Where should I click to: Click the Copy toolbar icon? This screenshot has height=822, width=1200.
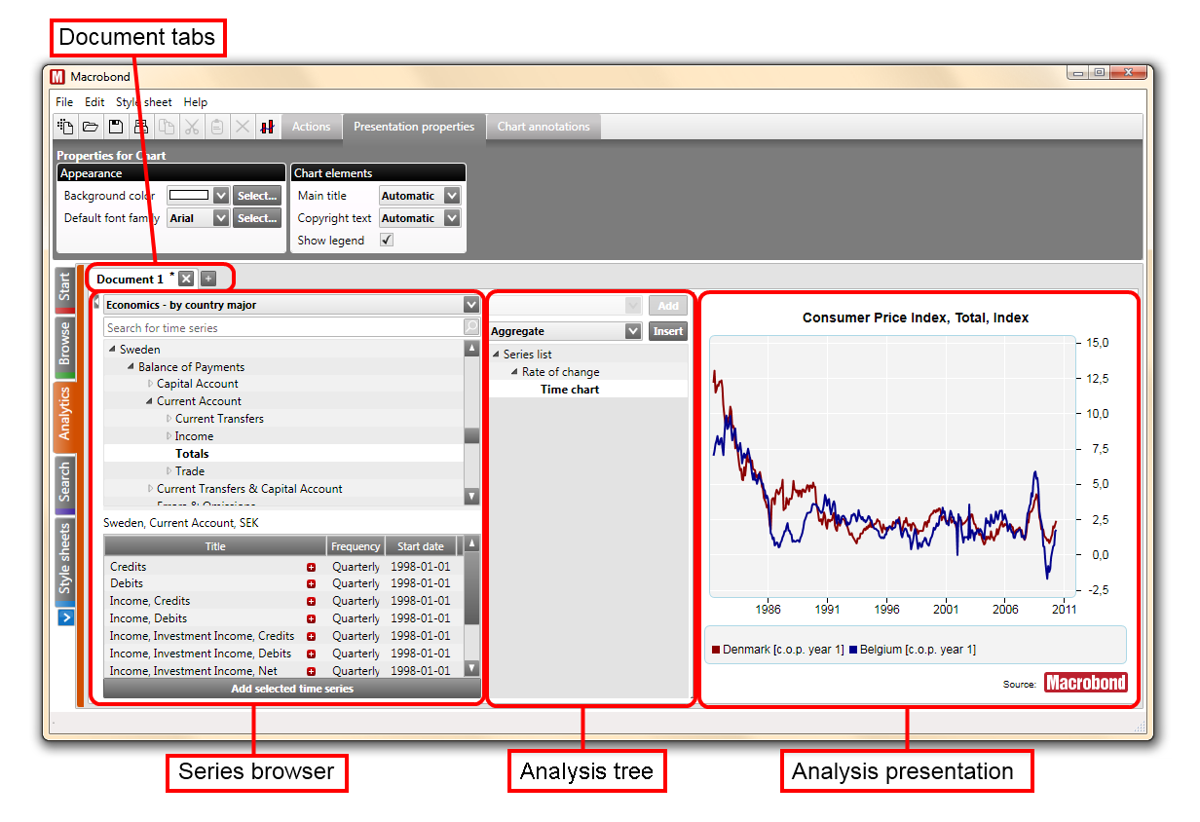coord(167,127)
